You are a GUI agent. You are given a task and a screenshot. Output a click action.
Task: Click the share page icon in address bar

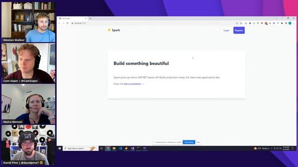pyautogui.click(x=237, y=23)
